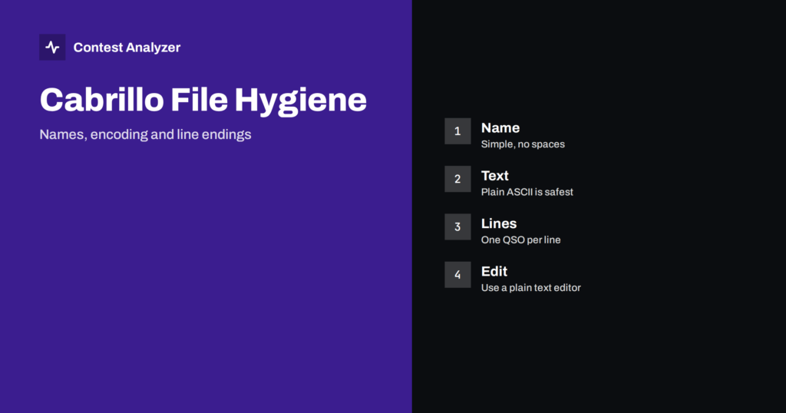Image resolution: width=786 pixels, height=413 pixels.
Task: Select the Name heading
Action: 500,127
